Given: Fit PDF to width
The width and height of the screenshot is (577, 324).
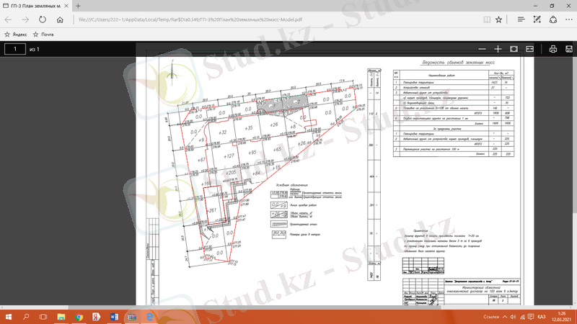Looking at the screenshot, I should coord(529,49).
